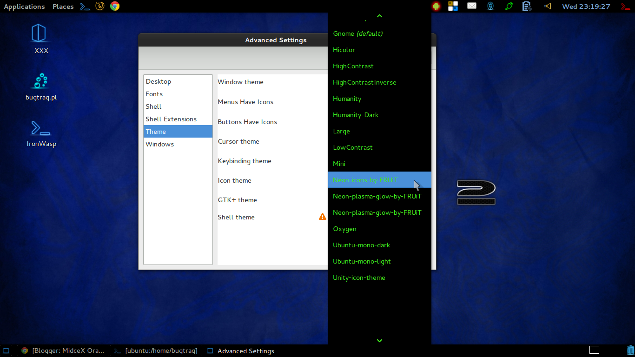
Task: Open the Fonts settings category
Action: [178, 94]
